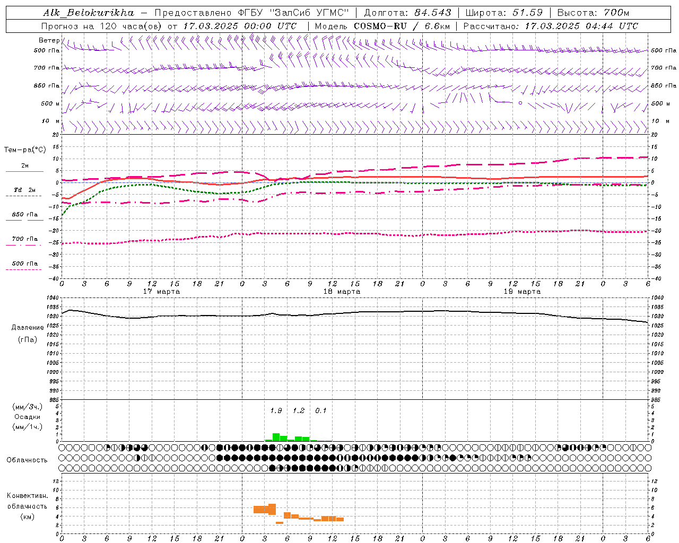Image resolution: width=679 pixels, height=543 pixels.
Task: Click the model name COSMO-RU / 6.6км
Action: click(x=402, y=26)
